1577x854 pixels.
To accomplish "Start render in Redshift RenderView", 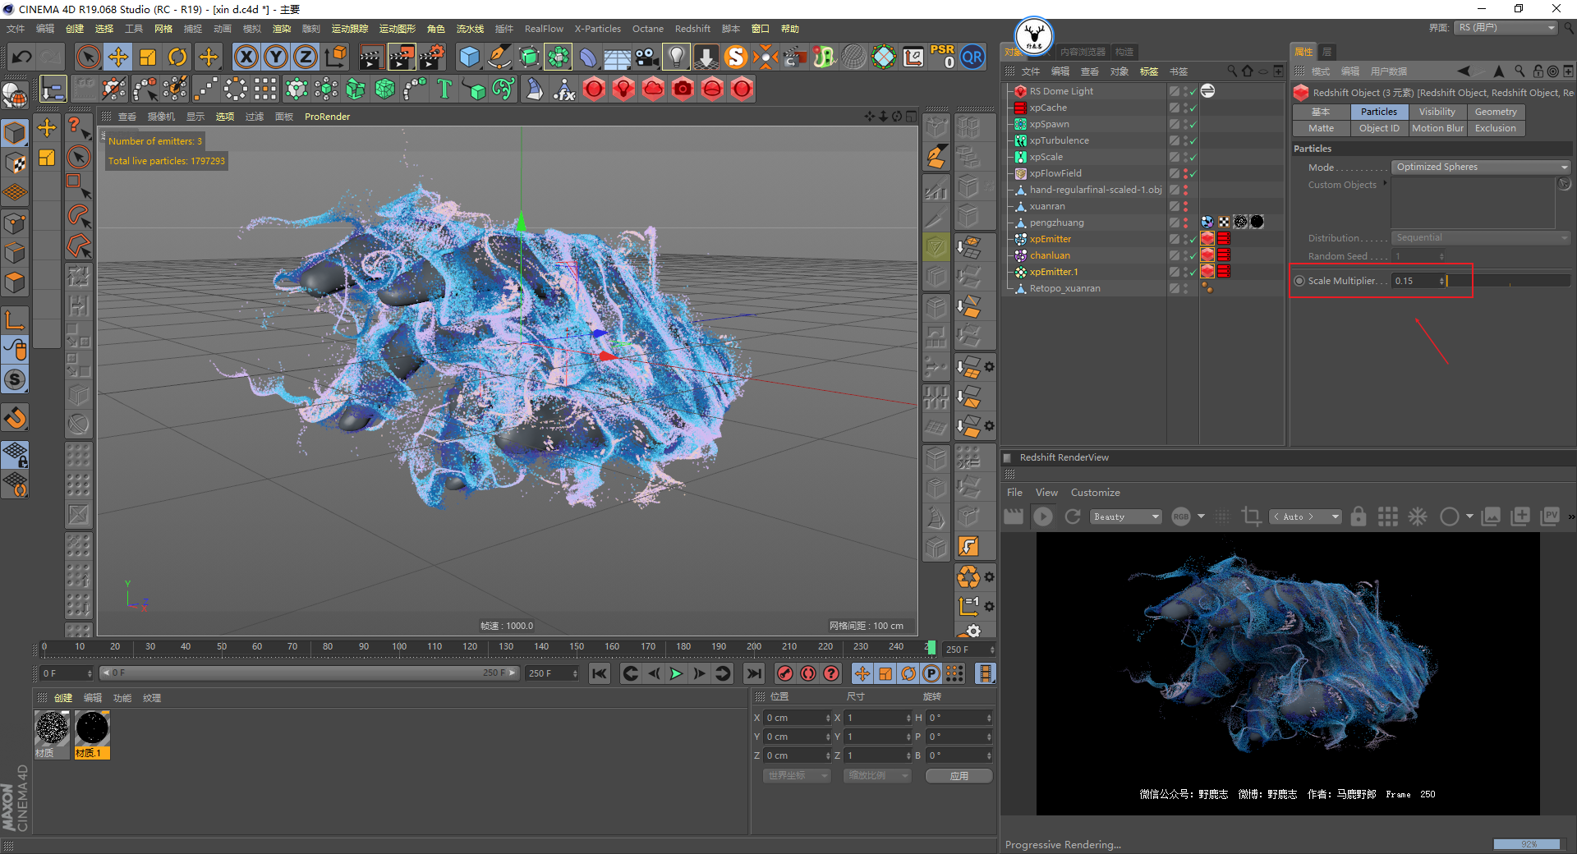I will coord(1043,517).
